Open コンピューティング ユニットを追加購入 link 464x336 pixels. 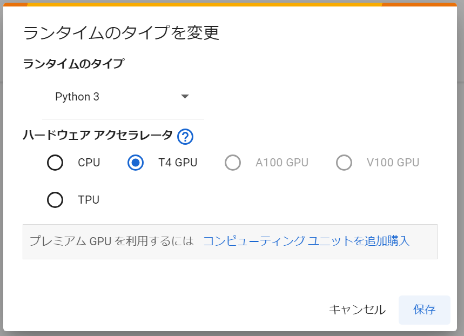(306, 241)
